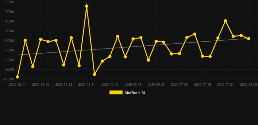The width and height of the screenshot is (258, 125).
Task: Select the data point above 2026-06-18
Action: point(133,39)
